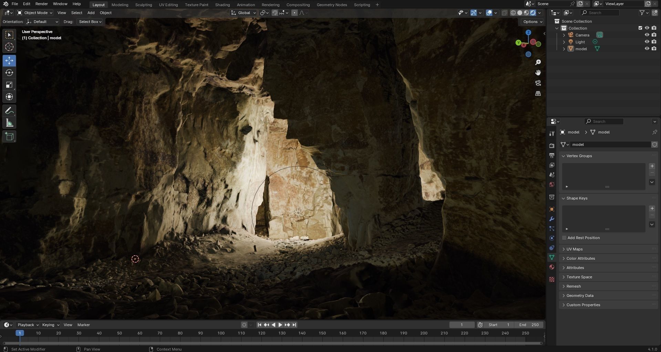This screenshot has height=352, width=661.
Task: Select the Move tool
Action: tap(9, 61)
